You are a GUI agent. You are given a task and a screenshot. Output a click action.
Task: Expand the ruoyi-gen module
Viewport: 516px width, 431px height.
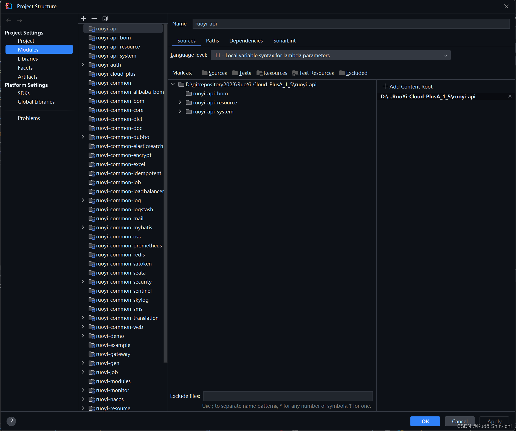(x=83, y=363)
